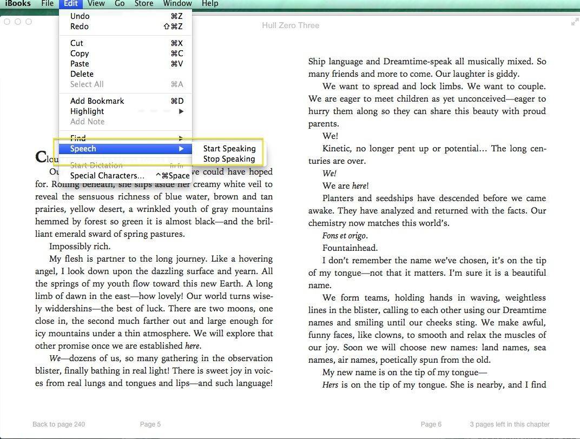This screenshot has height=439, width=580.
Task: Click the fullscreen arrows icon at top right
Action: [574, 22]
